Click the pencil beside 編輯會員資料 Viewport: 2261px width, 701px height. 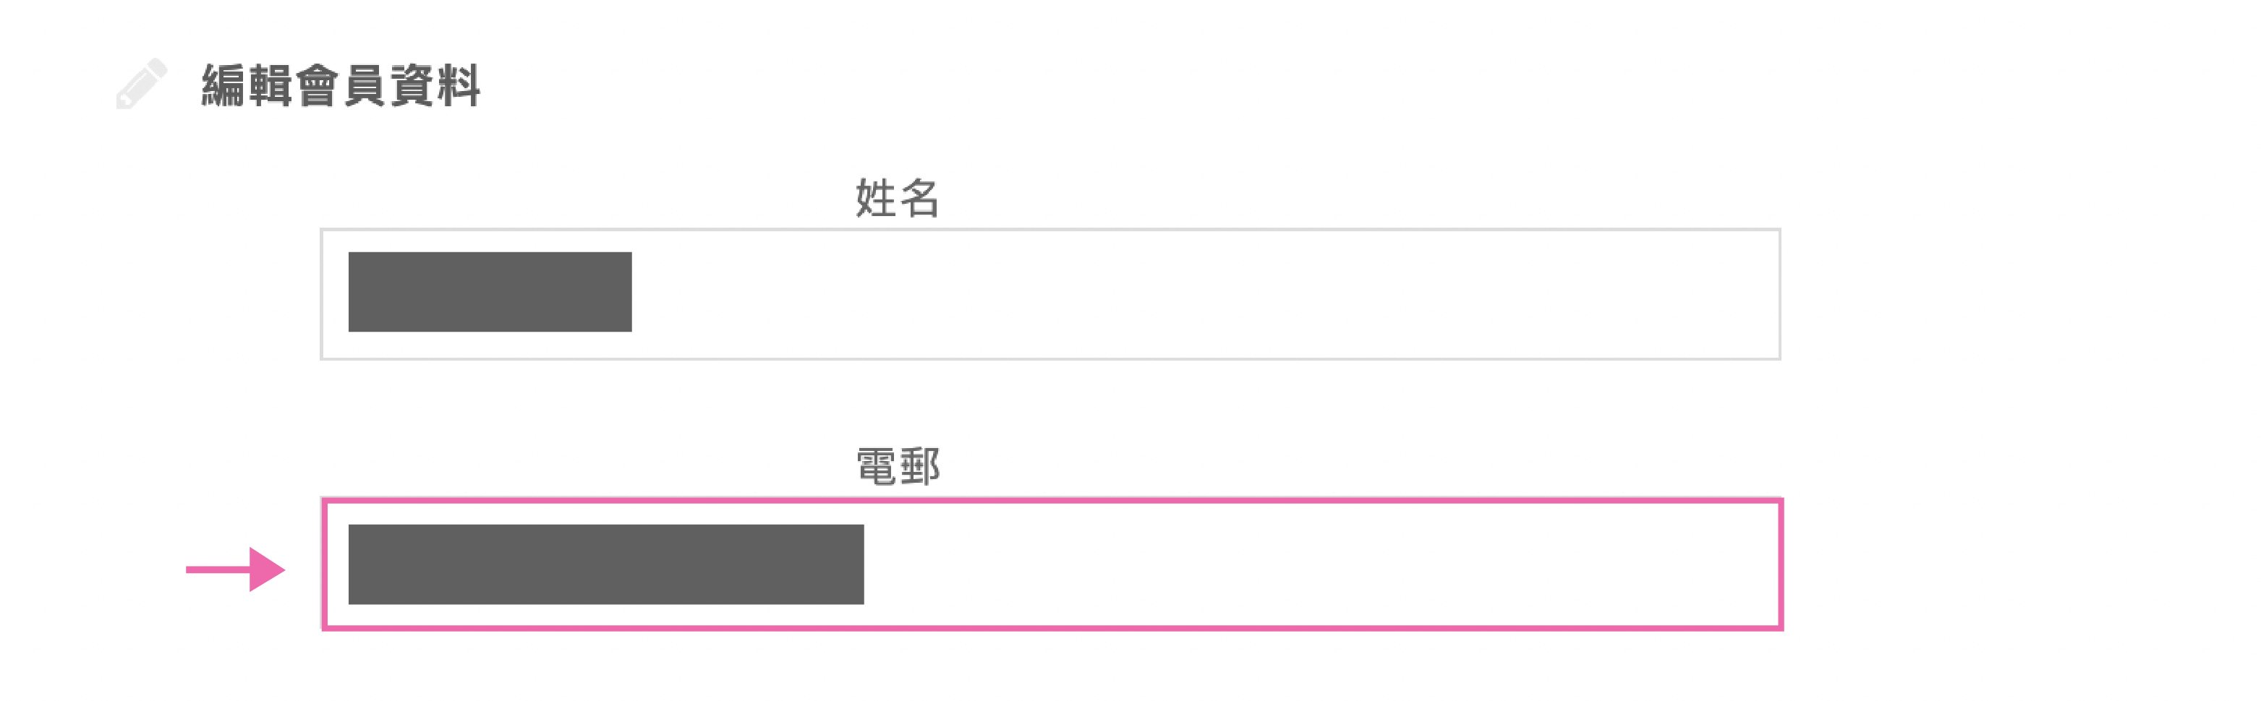coord(141,85)
